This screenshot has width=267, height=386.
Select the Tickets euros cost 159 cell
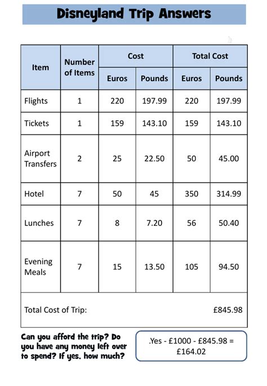pos(117,124)
